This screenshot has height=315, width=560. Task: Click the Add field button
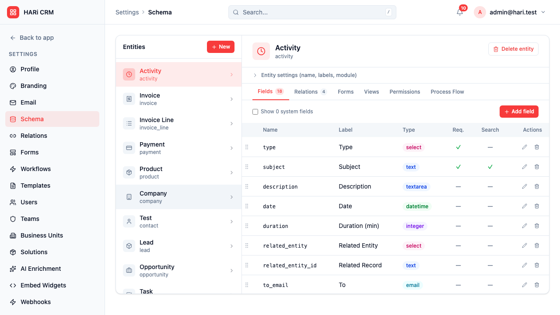pos(519,112)
